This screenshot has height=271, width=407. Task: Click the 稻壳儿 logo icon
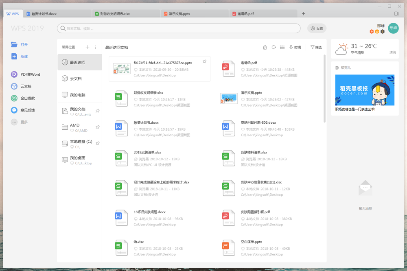[x=337, y=68]
